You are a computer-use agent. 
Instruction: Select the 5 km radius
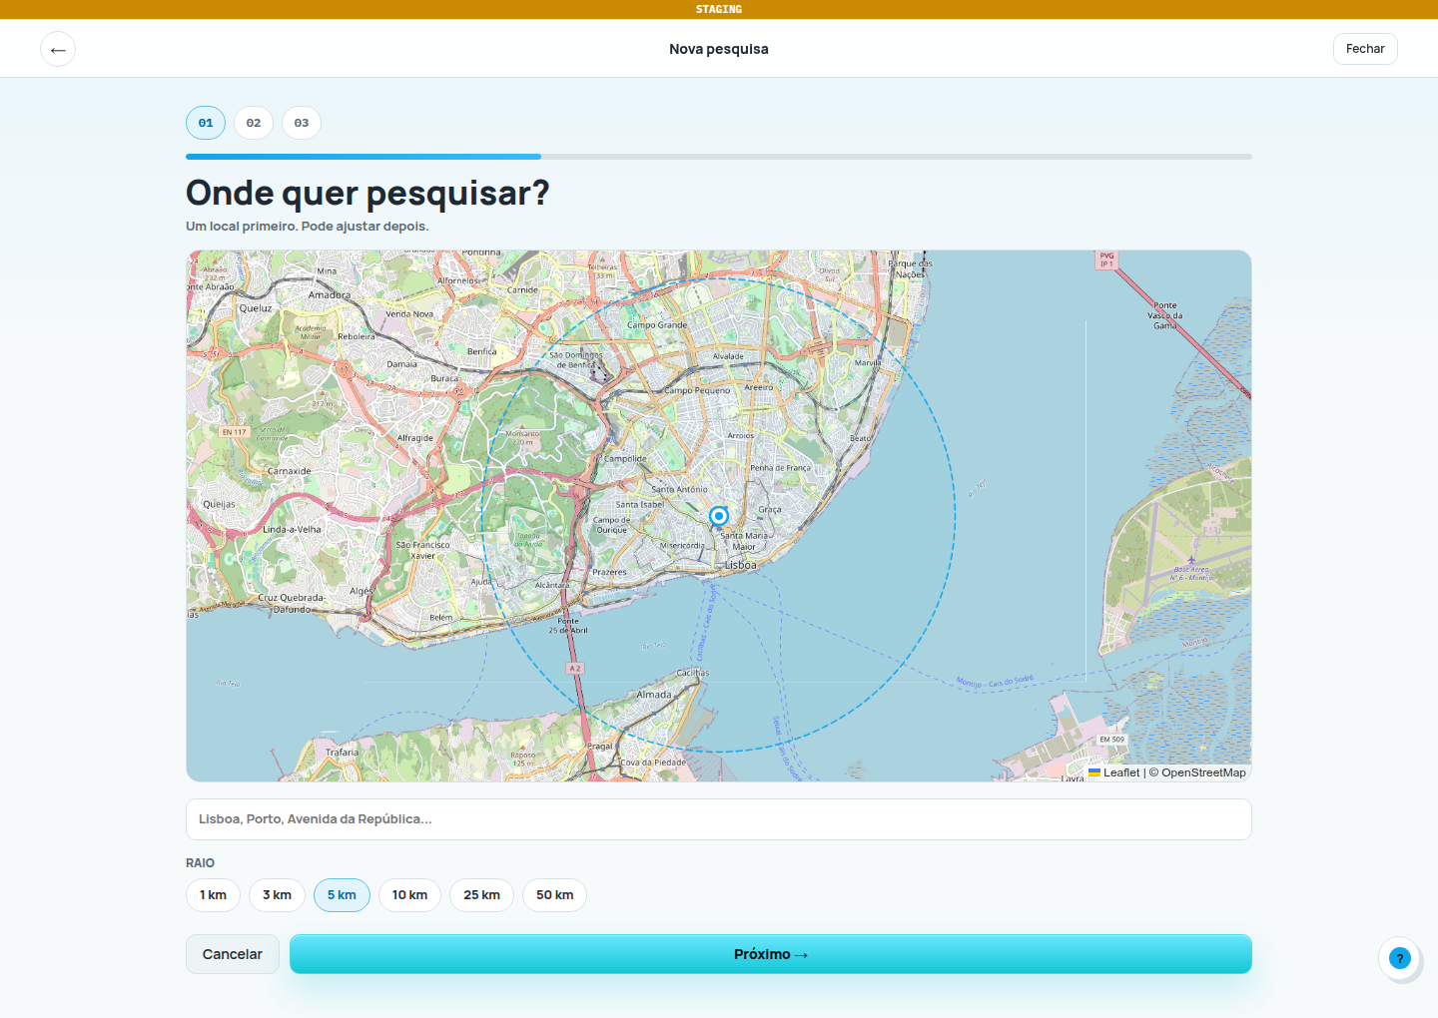coord(342,895)
